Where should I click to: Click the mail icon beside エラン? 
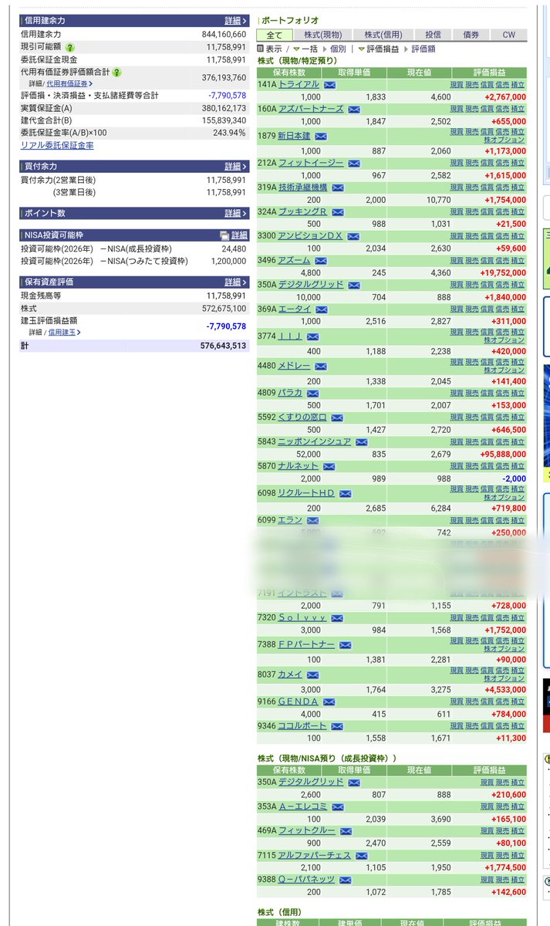coord(313,521)
